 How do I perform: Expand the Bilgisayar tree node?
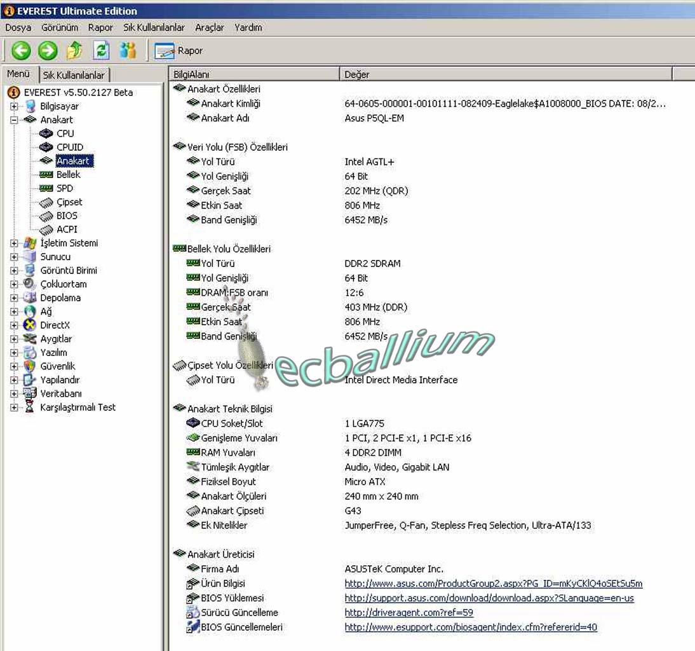tap(14, 106)
